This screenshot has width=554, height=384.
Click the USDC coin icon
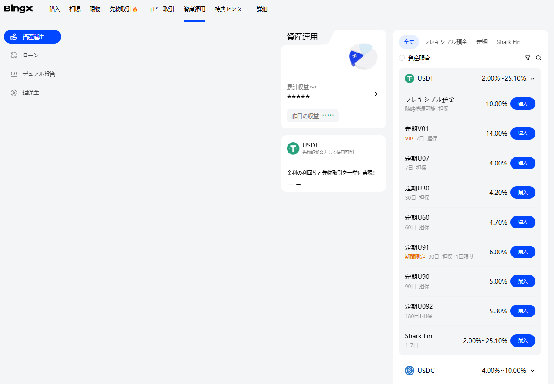tap(409, 371)
